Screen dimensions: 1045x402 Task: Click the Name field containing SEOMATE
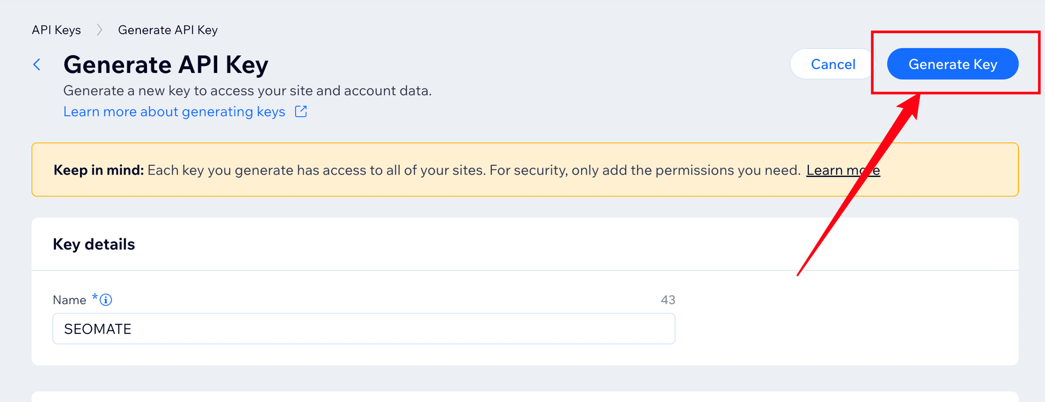[364, 329]
